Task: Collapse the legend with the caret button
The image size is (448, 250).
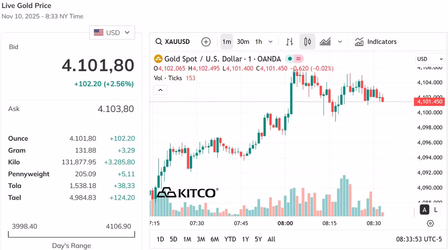Action: 160,90
